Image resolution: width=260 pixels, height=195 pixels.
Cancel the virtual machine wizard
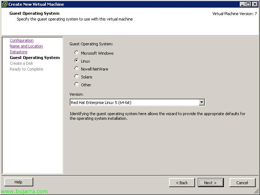coord(242,183)
